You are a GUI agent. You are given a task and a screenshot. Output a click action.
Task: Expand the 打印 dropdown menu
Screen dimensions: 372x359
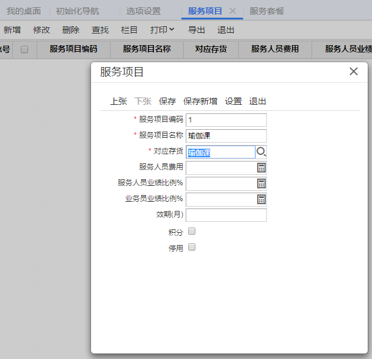click(x=162, y=29)
